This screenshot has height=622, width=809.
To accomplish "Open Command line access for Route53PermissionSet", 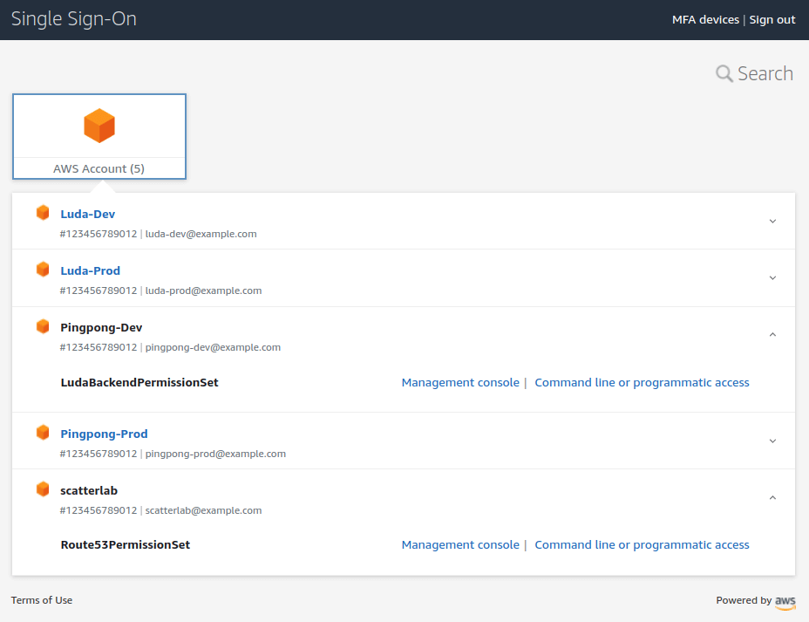I will pos(642,545).
